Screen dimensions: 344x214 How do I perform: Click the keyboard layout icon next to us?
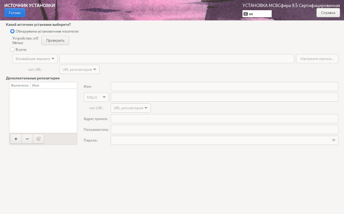(x=245, y=14)
